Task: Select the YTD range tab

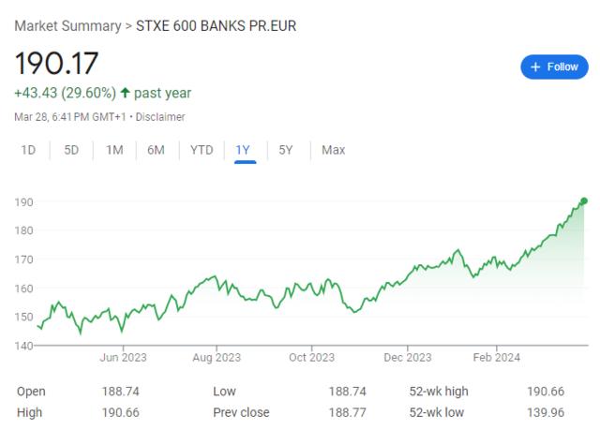Action: click(x=201, y=150)
